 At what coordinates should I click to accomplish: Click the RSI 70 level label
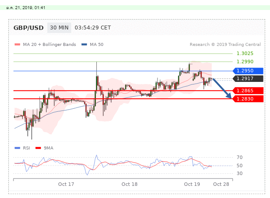coord(240,157)
